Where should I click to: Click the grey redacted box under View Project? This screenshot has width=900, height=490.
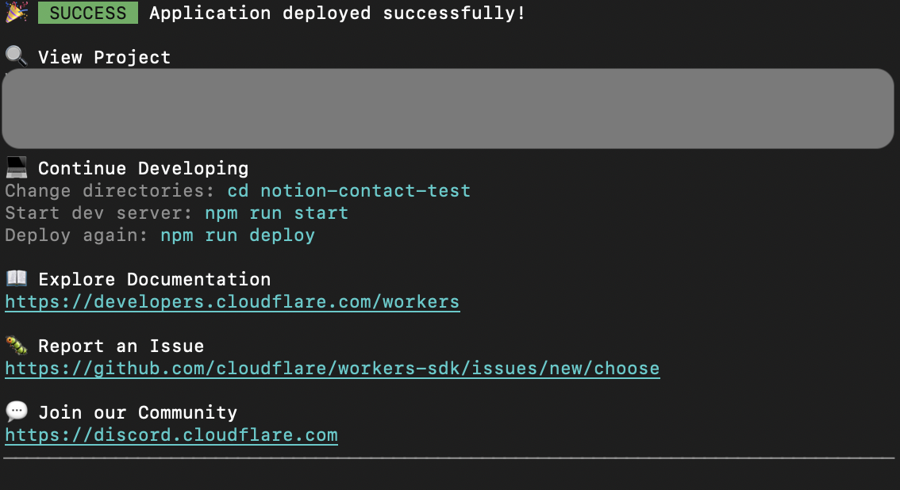click(x=448, y=109)
